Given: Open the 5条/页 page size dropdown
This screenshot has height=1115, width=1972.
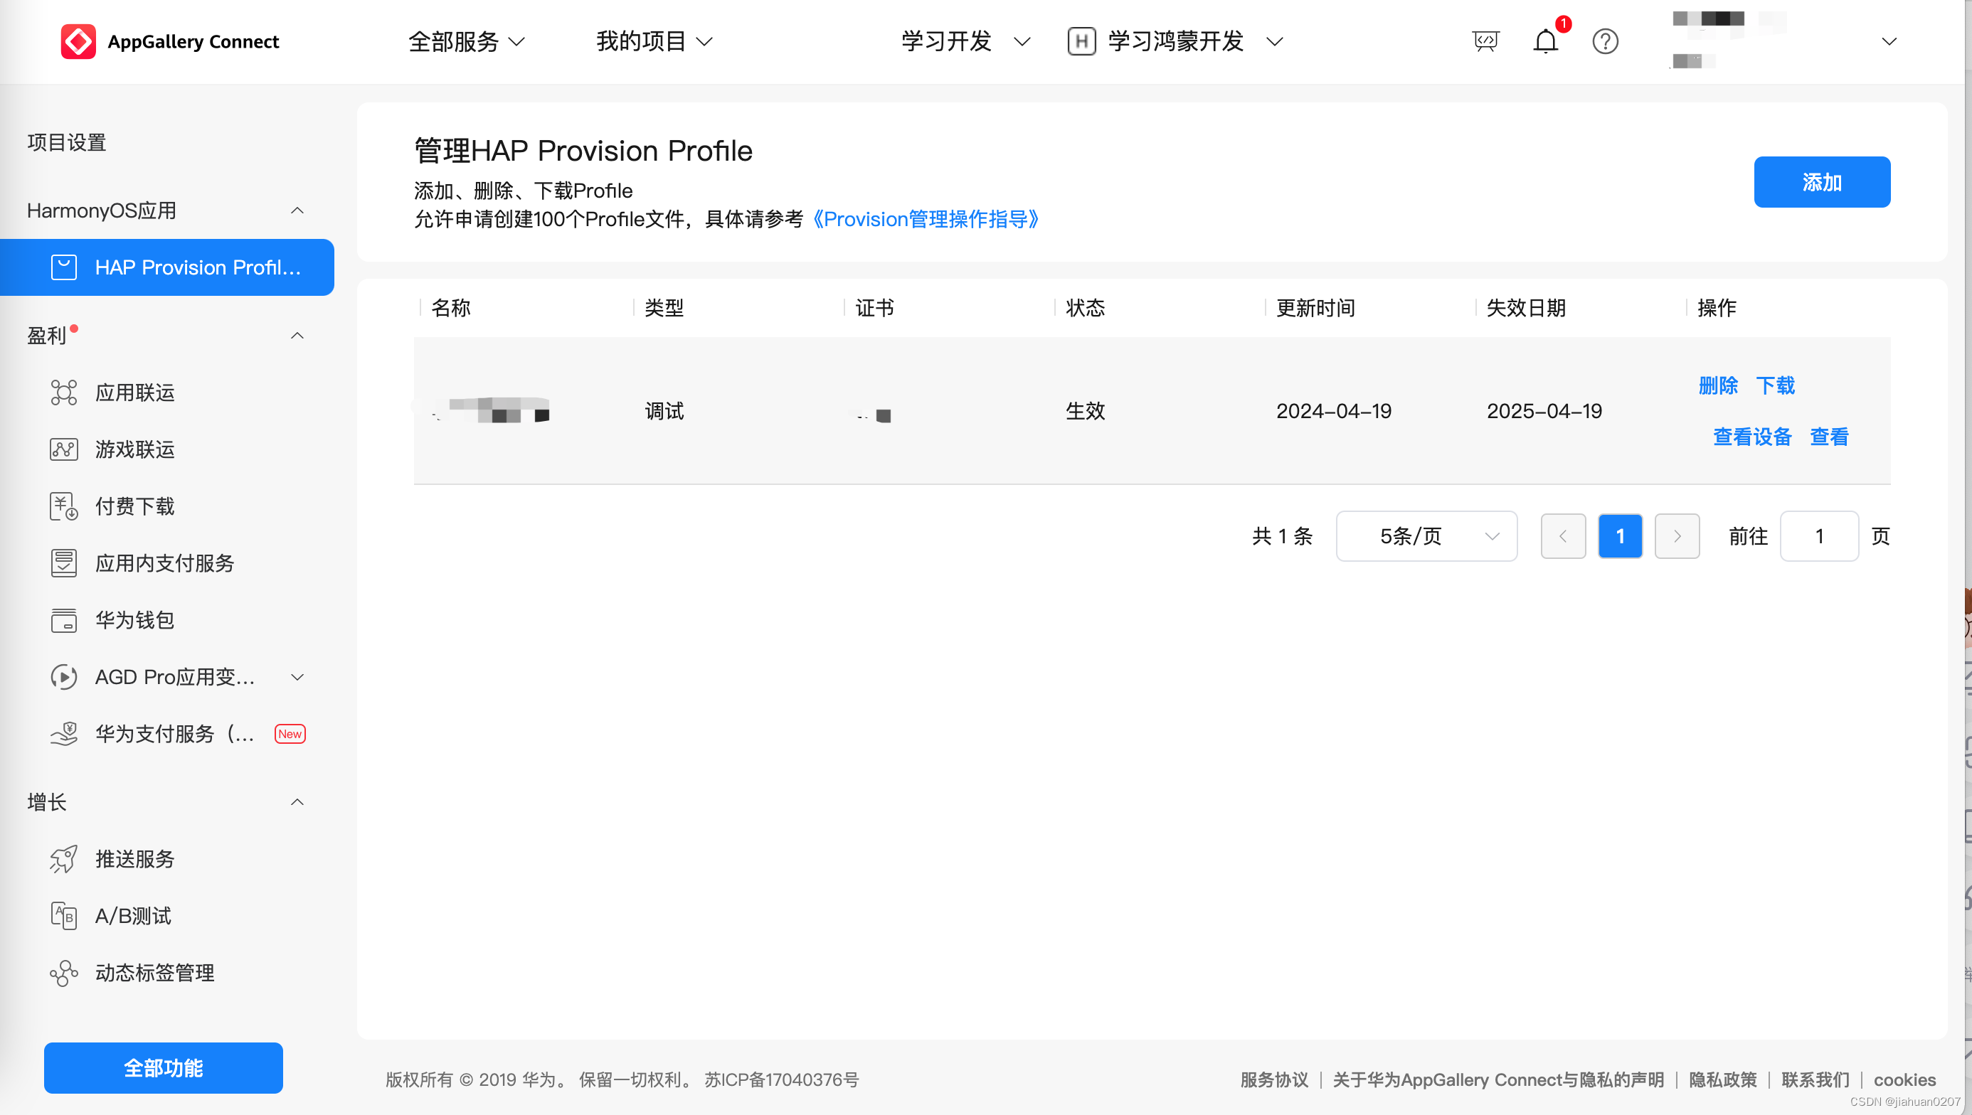Looking at the screenshot, I should 1426,536.
